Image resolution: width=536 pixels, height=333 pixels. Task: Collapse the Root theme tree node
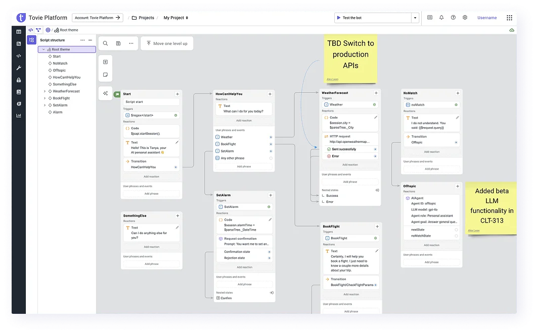43,49
